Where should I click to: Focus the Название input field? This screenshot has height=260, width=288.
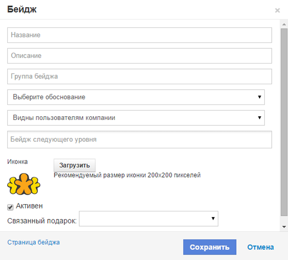(139, 35)
